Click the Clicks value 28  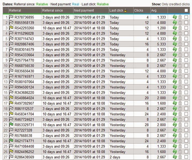[147, 125]
